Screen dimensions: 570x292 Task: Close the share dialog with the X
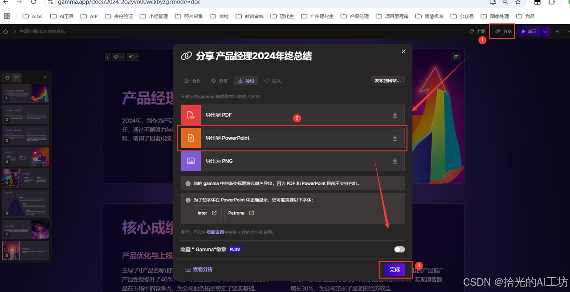[x=403, y=52]
